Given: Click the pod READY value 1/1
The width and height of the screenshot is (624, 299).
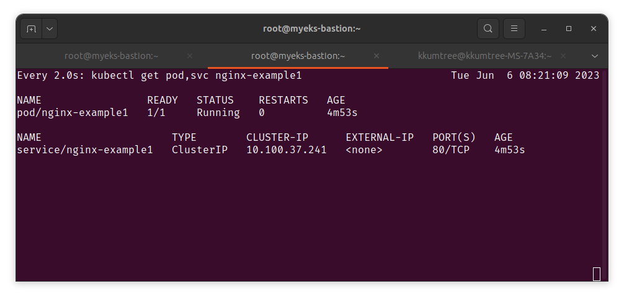Looking at the screenshot, I should 156,113.
